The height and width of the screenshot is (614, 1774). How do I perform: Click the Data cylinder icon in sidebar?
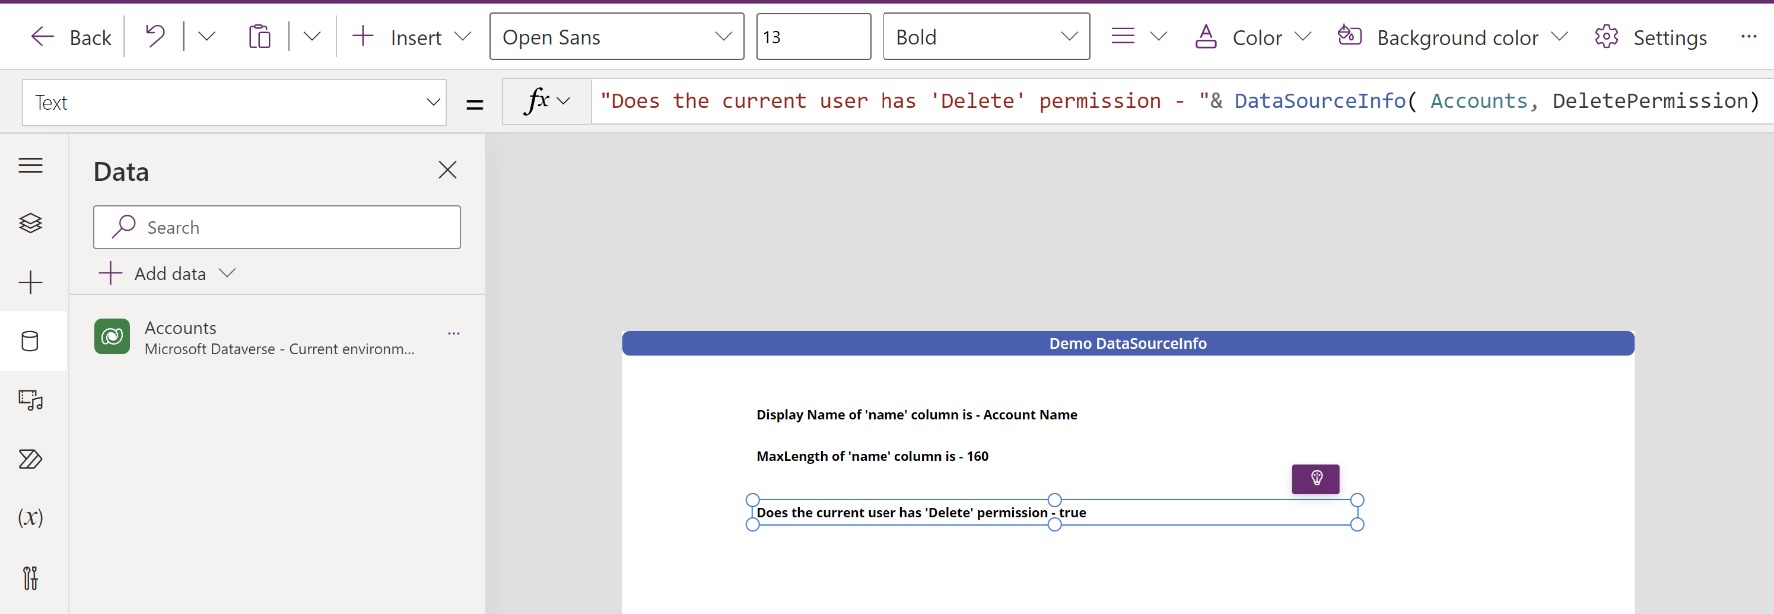point(30,341)
